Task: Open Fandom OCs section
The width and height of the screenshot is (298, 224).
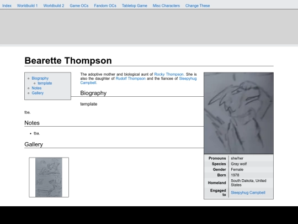Action: [105, 6]
